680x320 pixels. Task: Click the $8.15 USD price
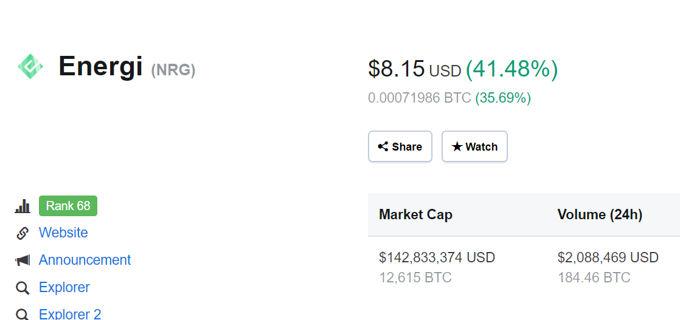click(x=415, y=69)
